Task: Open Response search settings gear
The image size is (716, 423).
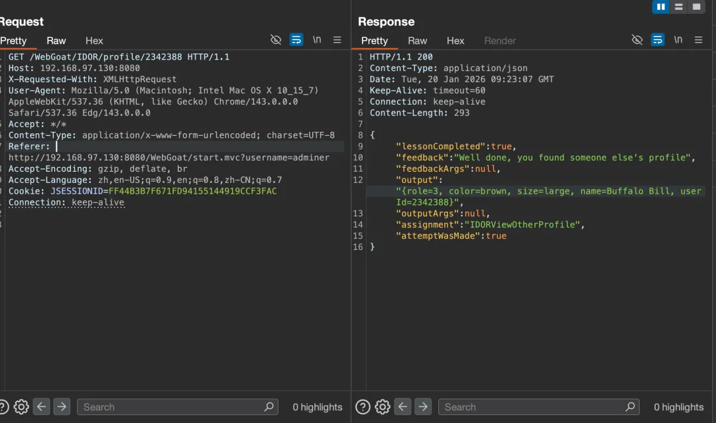Action: [383, 406]
